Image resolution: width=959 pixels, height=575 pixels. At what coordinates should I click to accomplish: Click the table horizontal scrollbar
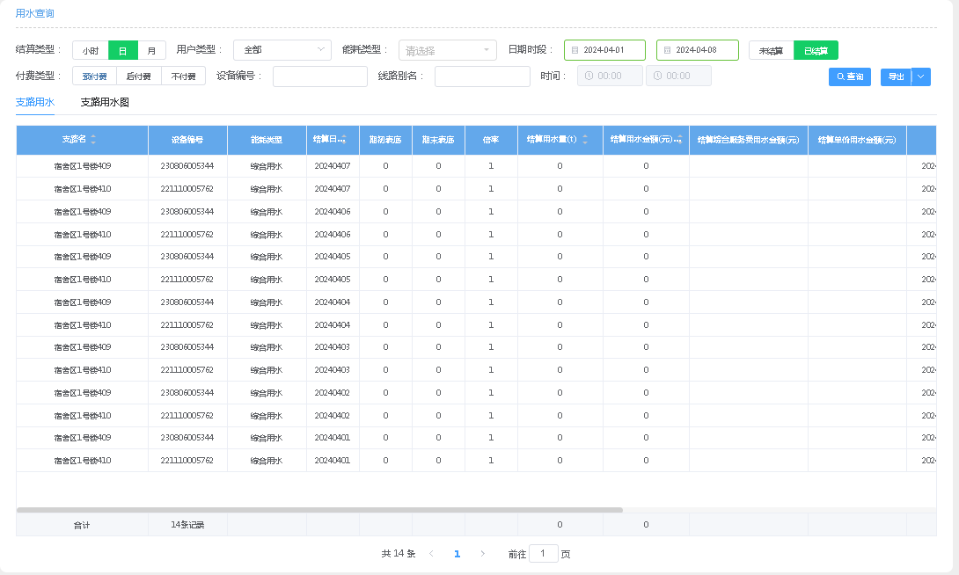318,510
